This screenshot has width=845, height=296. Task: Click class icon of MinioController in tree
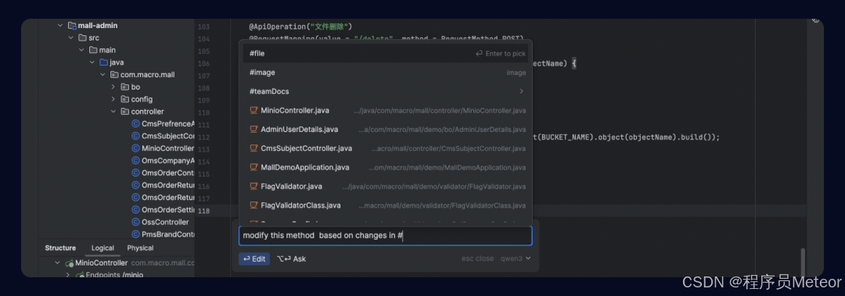coord(136,148)
